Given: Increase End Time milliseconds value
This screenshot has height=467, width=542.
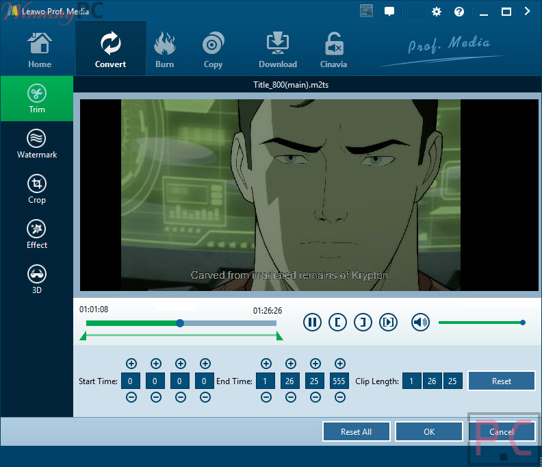Looking at the screenshot, I should point(340,364).
